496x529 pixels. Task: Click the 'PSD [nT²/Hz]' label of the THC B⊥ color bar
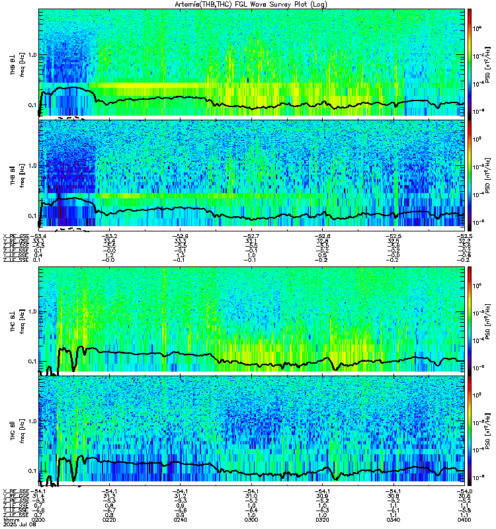tap(487, 321)
